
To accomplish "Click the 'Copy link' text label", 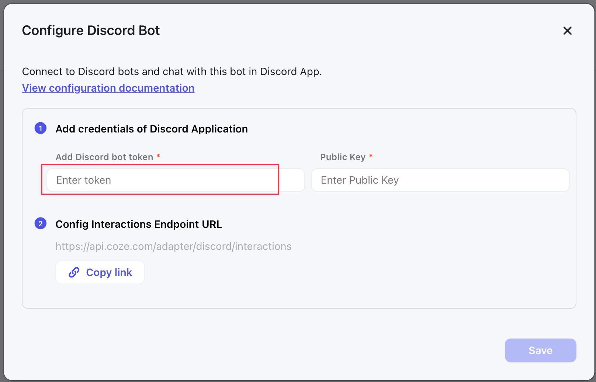I will point(109,272).
